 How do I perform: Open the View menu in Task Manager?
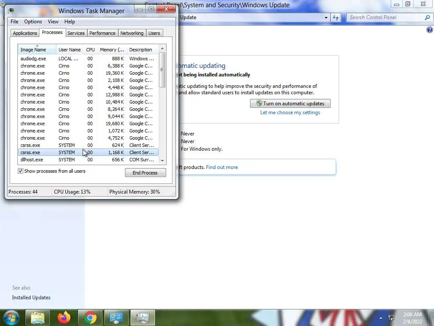pyautogui.click(x=53, y=22)
